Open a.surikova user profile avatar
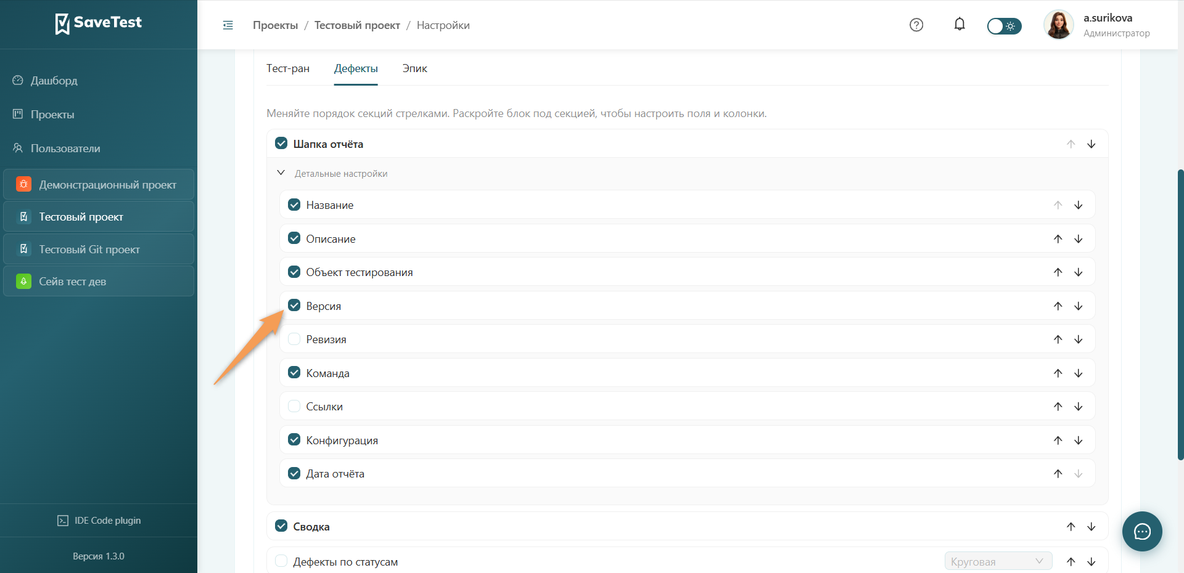This screenshot has width=1184, height=573. pyautogui.click(x=1058, y=25)
